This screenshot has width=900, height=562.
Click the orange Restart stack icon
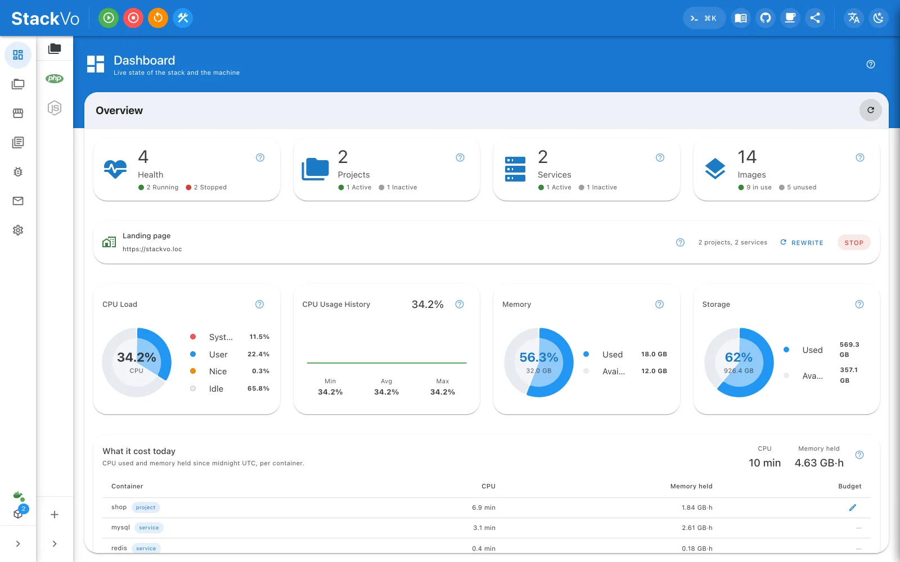point(158,18)
